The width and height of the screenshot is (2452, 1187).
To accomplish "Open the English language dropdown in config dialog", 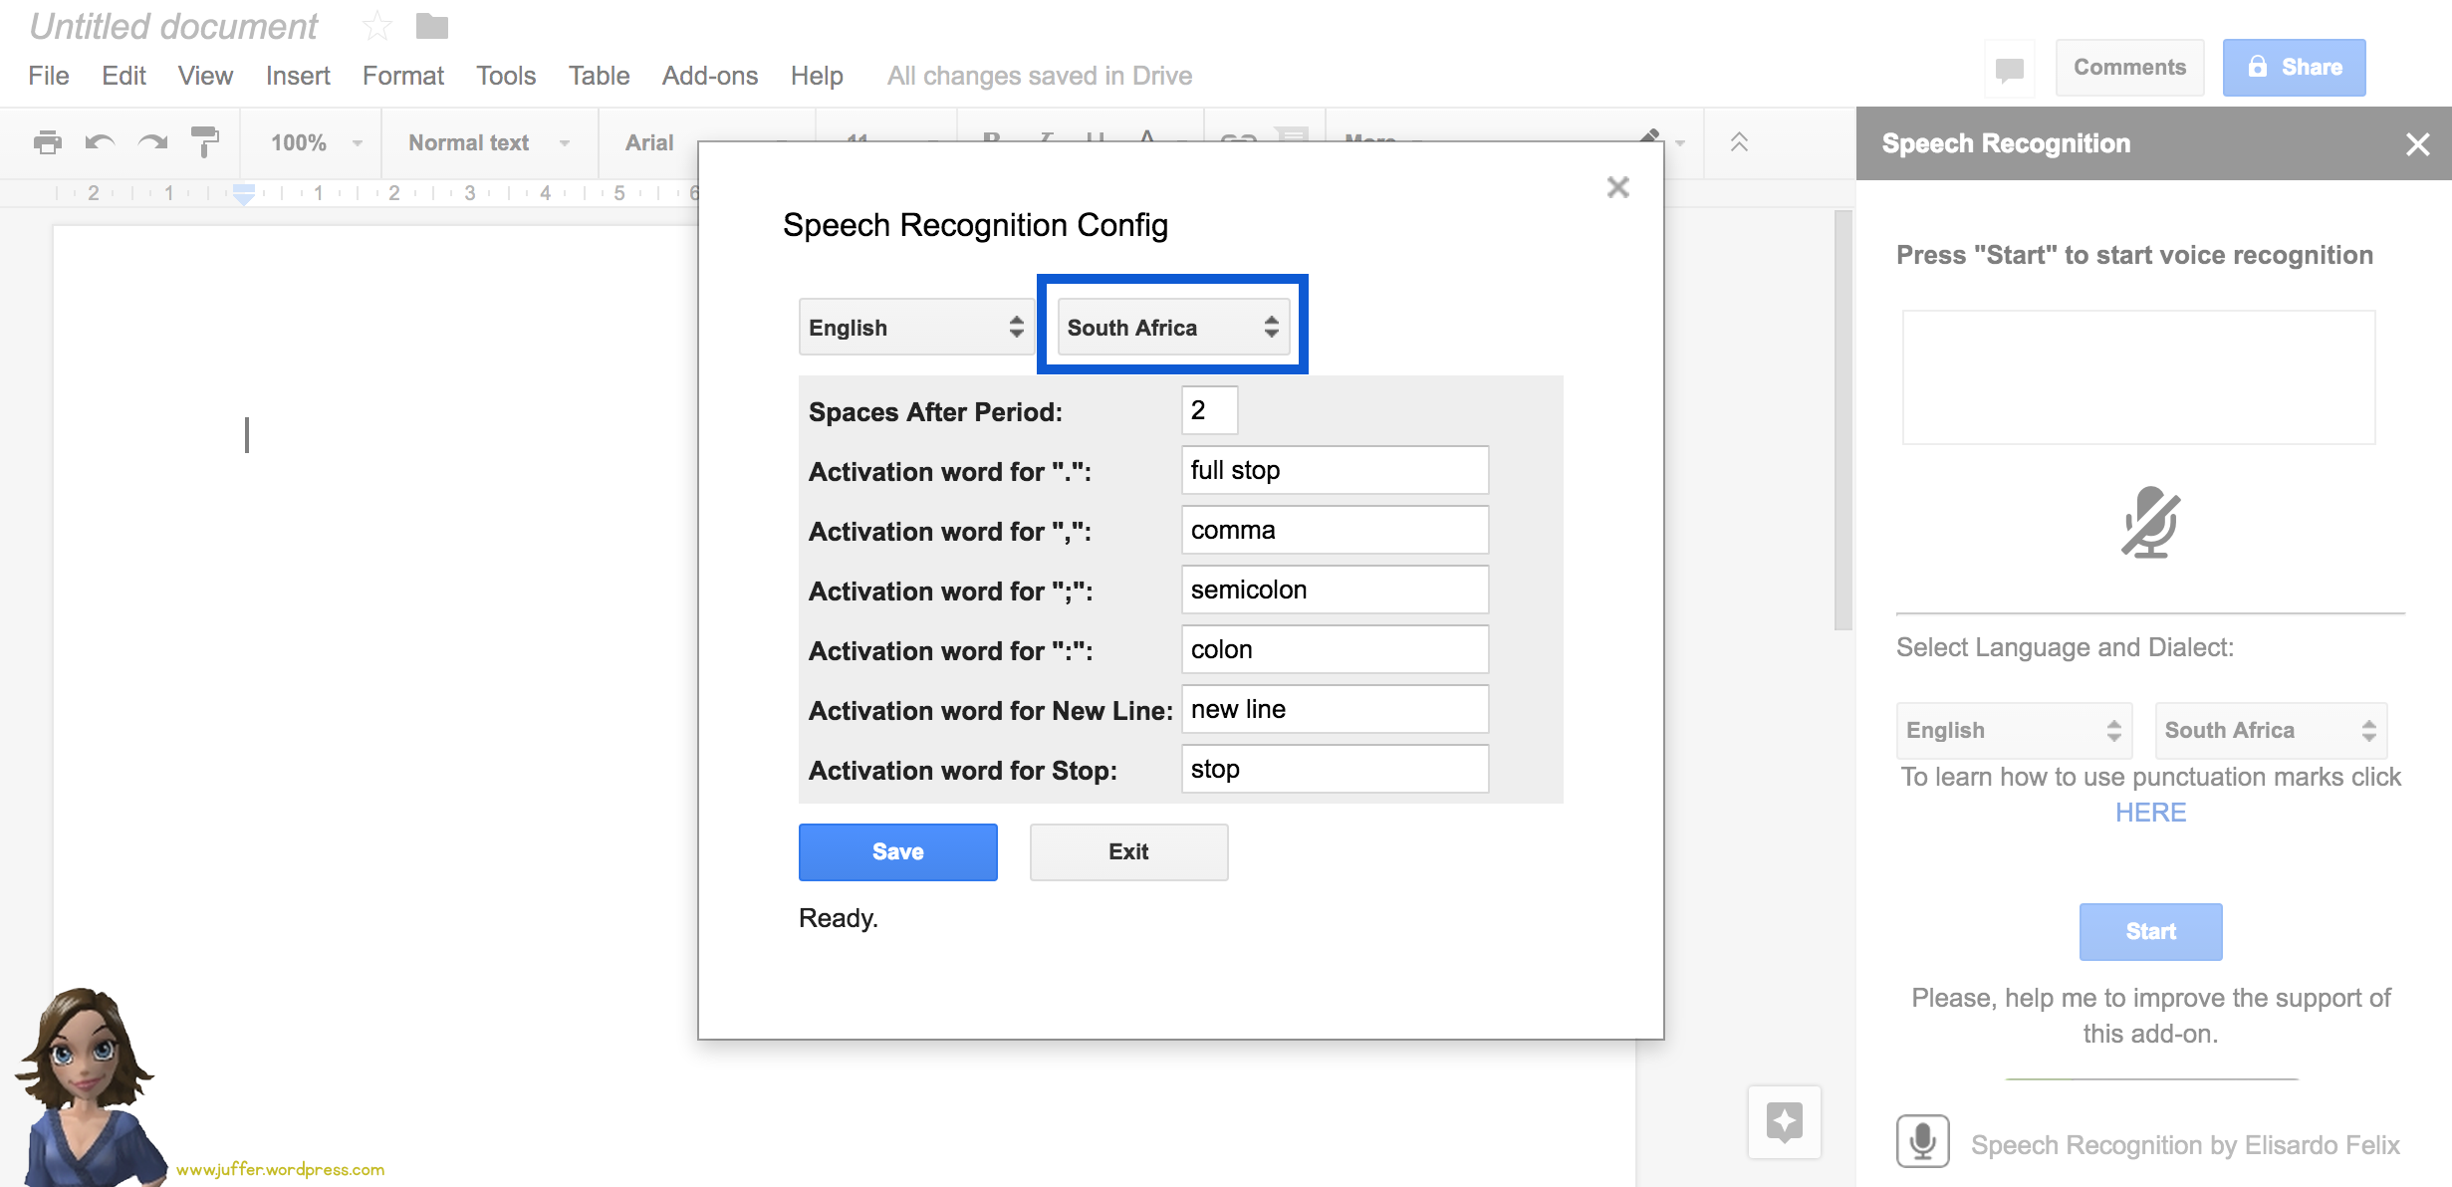I will (x=914, y=327).
